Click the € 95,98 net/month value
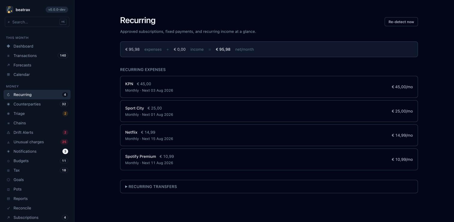The image size is (454, 222). (223, 49)
